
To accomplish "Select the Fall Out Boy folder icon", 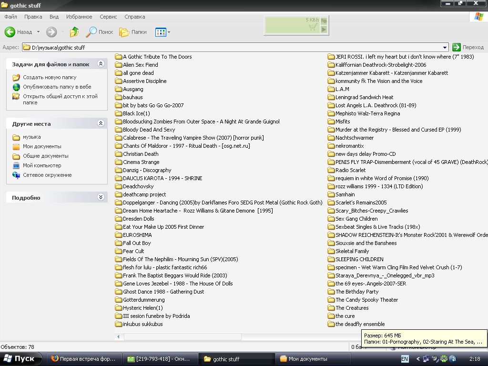I will 118,243.
